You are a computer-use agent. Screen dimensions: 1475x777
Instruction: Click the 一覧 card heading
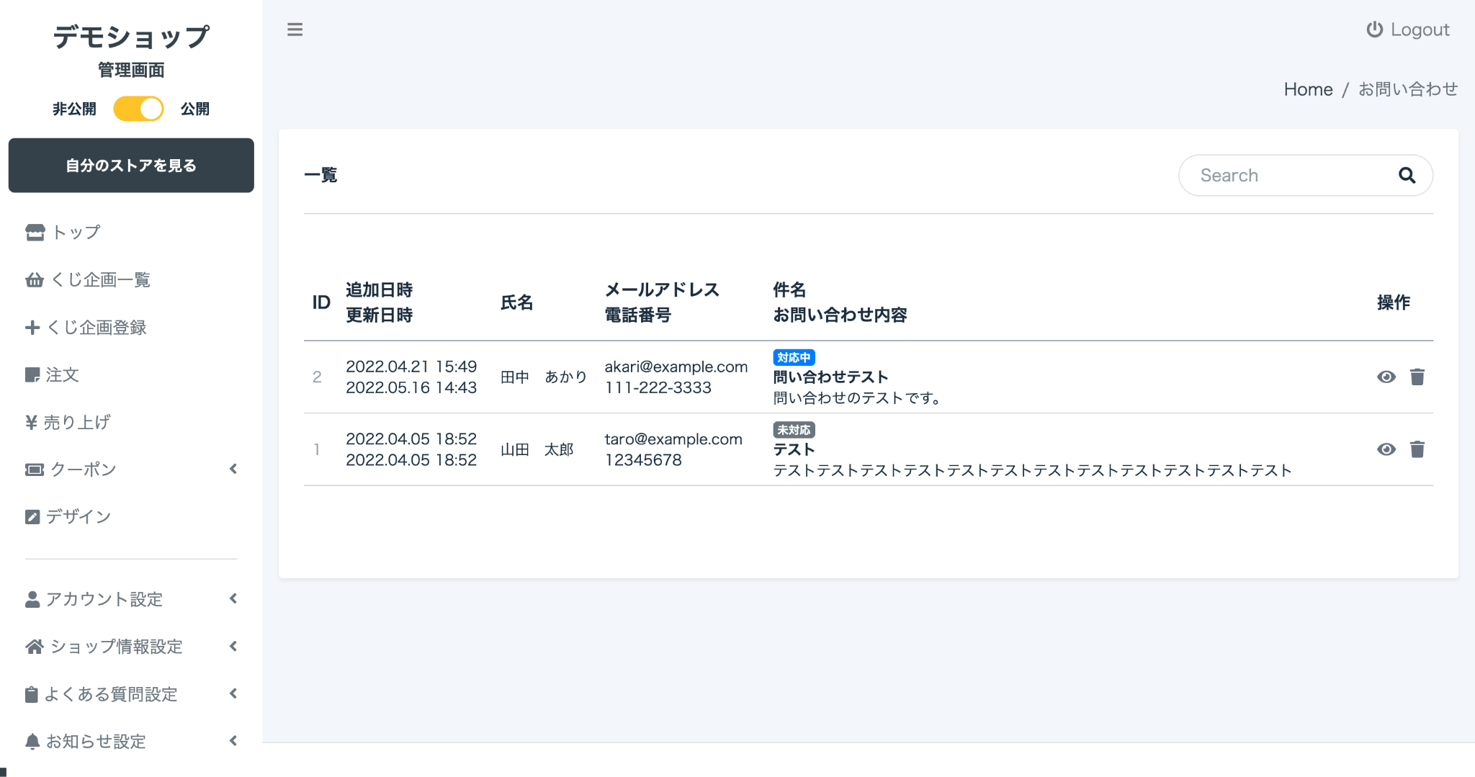[x=320, y=175]
